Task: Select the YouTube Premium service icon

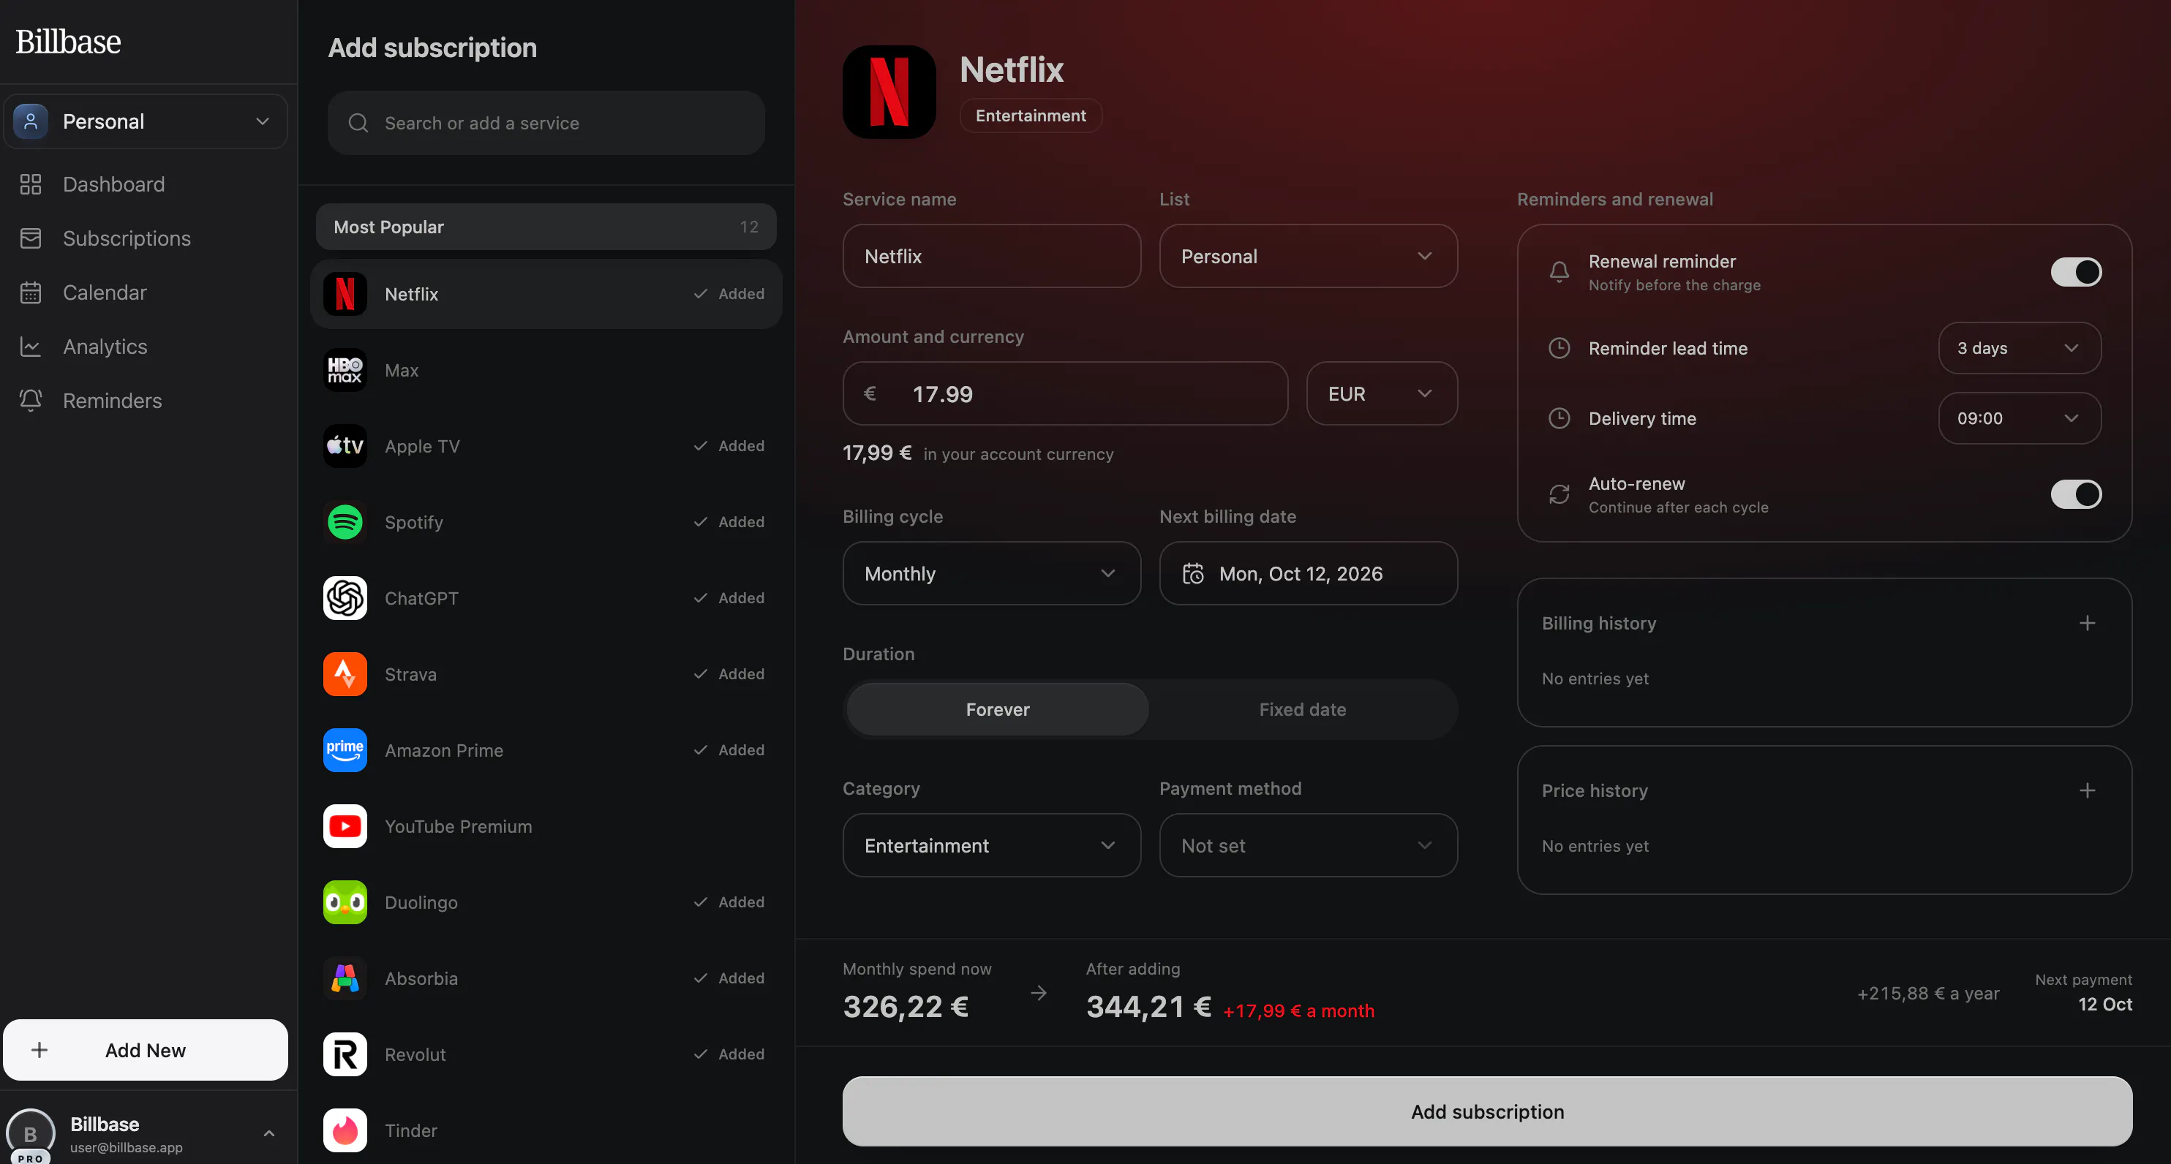Action: click(345, 826)
